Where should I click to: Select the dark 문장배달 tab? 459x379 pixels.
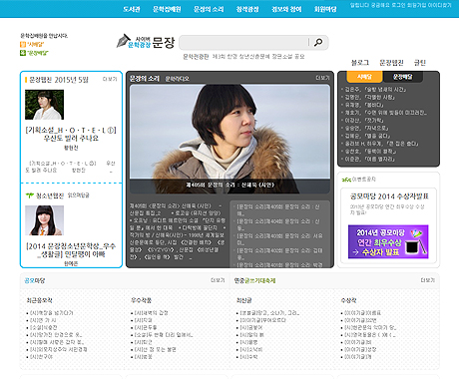(403, 77)
